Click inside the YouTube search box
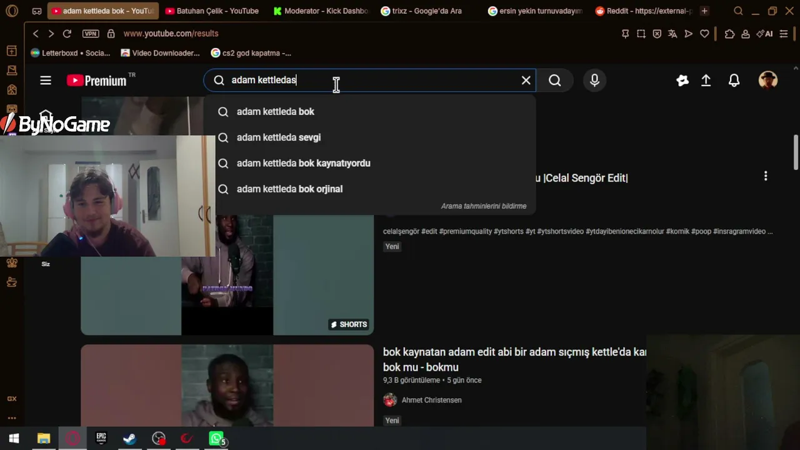The image size is (800, 450). tap(369, 80)
